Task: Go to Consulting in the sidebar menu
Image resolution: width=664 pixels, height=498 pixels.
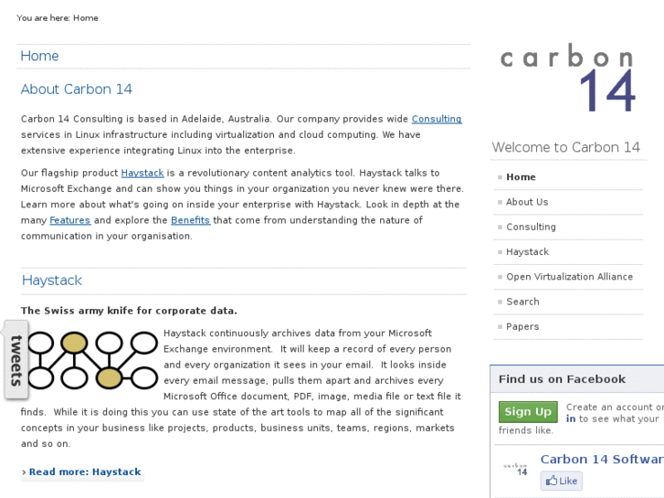Action: [531, 227]
